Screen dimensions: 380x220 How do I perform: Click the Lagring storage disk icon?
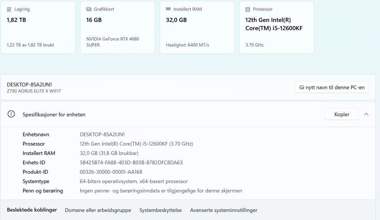click(9, 9)
